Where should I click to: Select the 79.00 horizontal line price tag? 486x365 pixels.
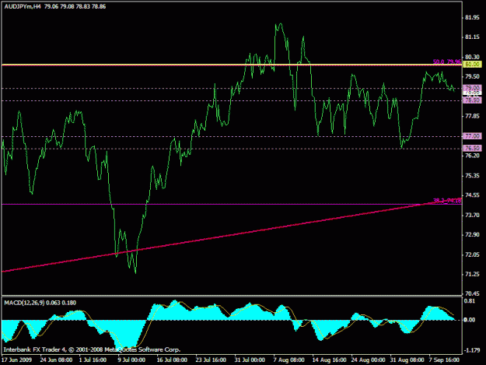click(x=472, y=88)
